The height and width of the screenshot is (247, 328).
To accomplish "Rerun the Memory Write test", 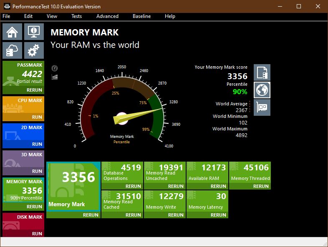I will [165, 215].
